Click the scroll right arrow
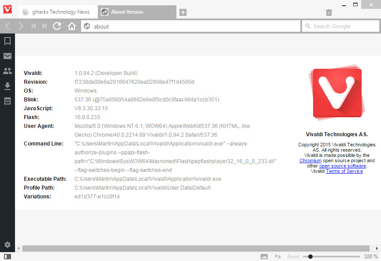 pyautogui.click(x=377, y=248)
